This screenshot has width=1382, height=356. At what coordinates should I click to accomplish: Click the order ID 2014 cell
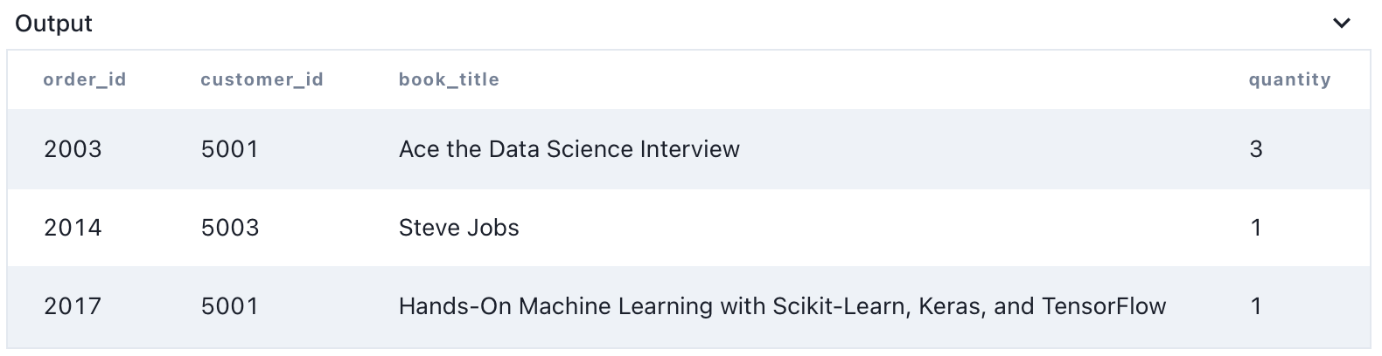73,228
